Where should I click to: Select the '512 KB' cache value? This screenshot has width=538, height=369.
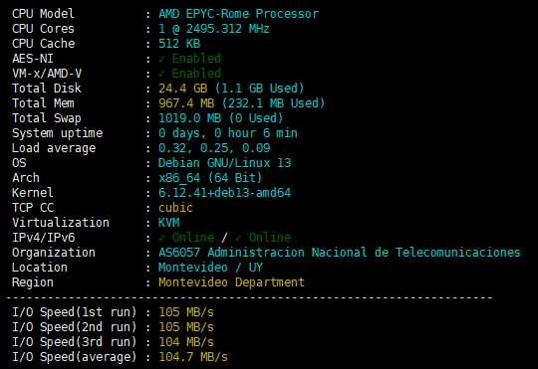click(x=179, y=44)
